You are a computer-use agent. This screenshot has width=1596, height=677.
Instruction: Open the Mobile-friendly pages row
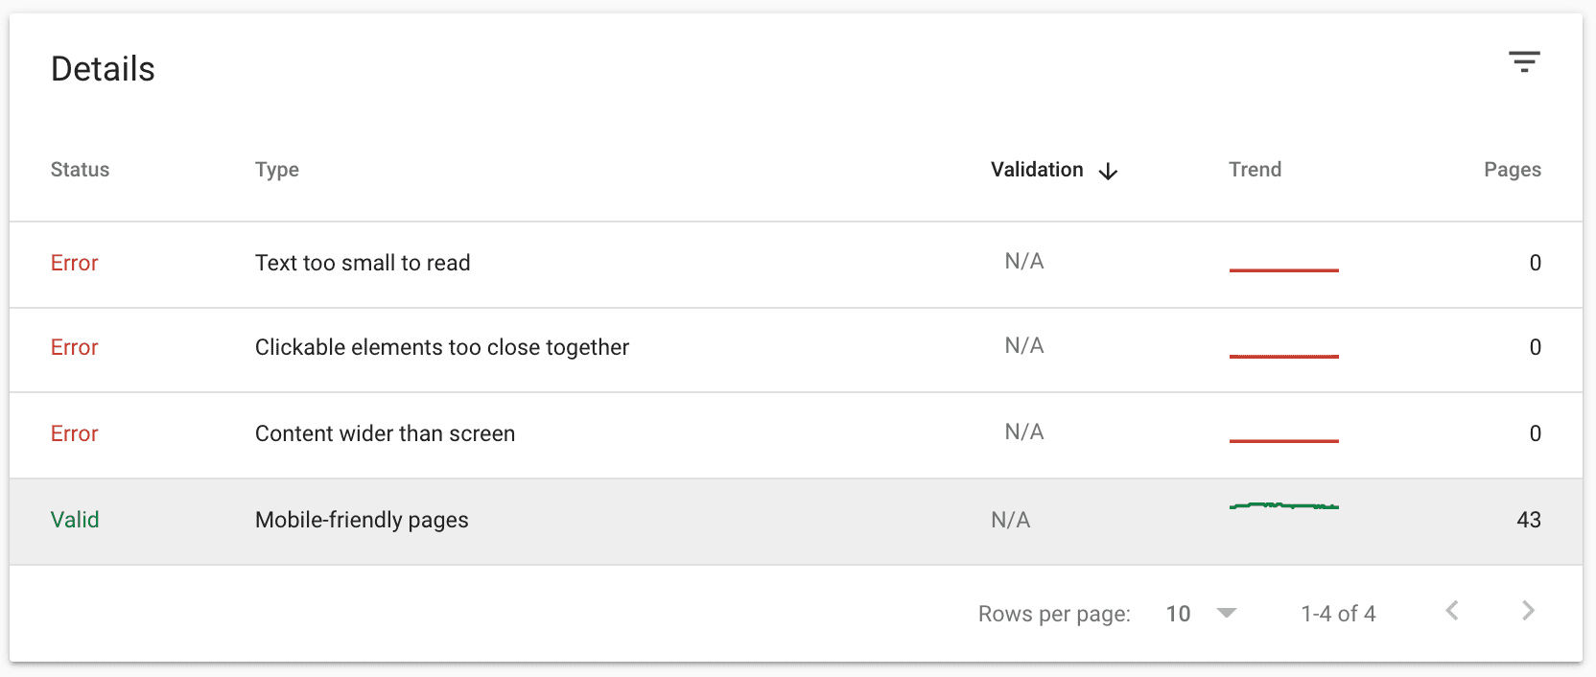pos(796,522)
